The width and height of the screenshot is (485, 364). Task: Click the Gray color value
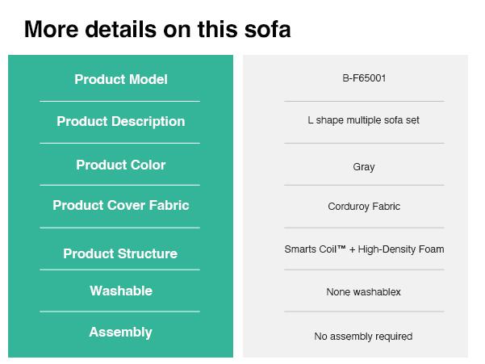click(364, 167)
